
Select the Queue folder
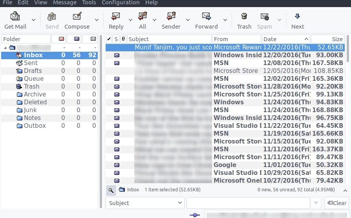point(49,79)
